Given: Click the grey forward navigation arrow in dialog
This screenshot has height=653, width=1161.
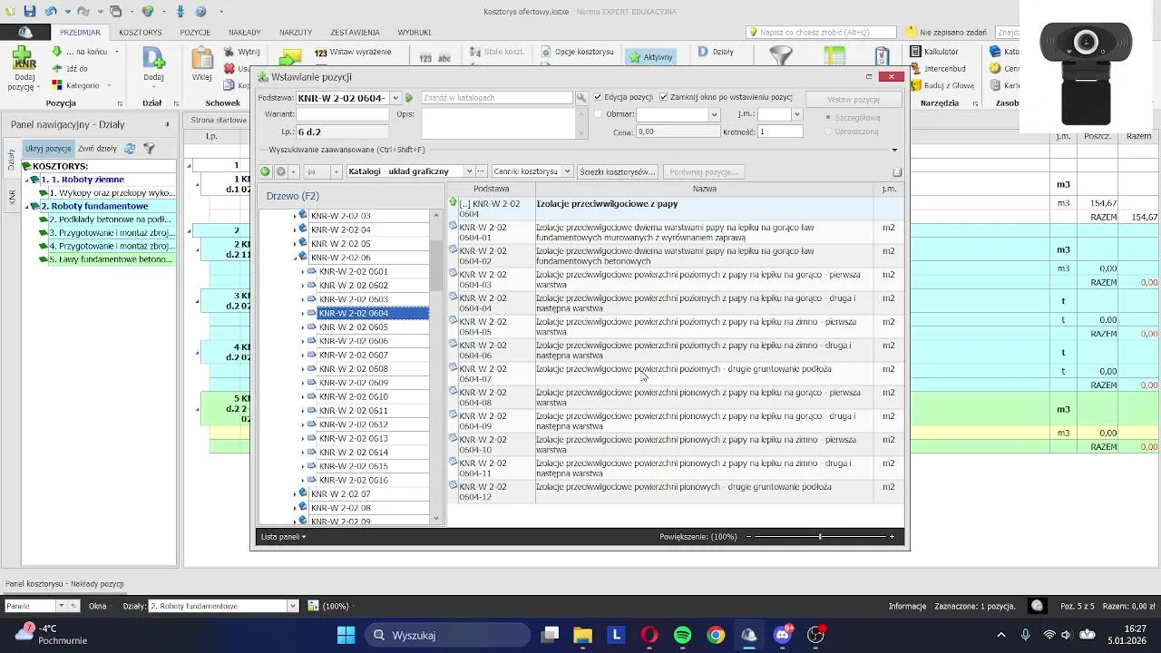Looking at the screenshot, I should (x=281, y=171).
